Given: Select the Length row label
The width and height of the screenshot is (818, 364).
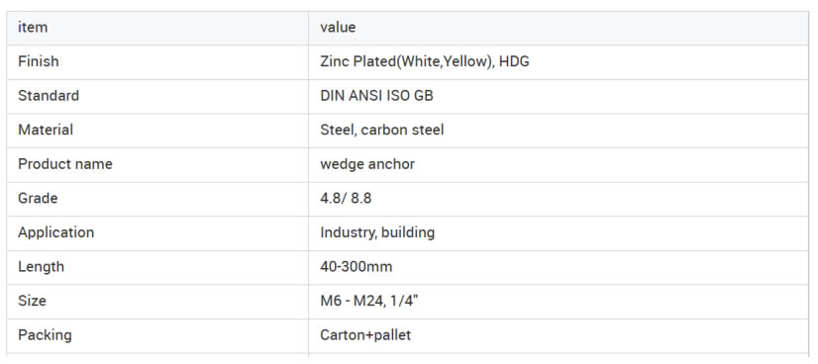Looking at the screenshot, I should 41,267.
